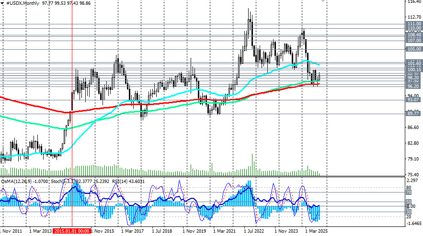
Task: Click the 1 Nov 2019 time axis label
Action: click(x=194, y=231)
